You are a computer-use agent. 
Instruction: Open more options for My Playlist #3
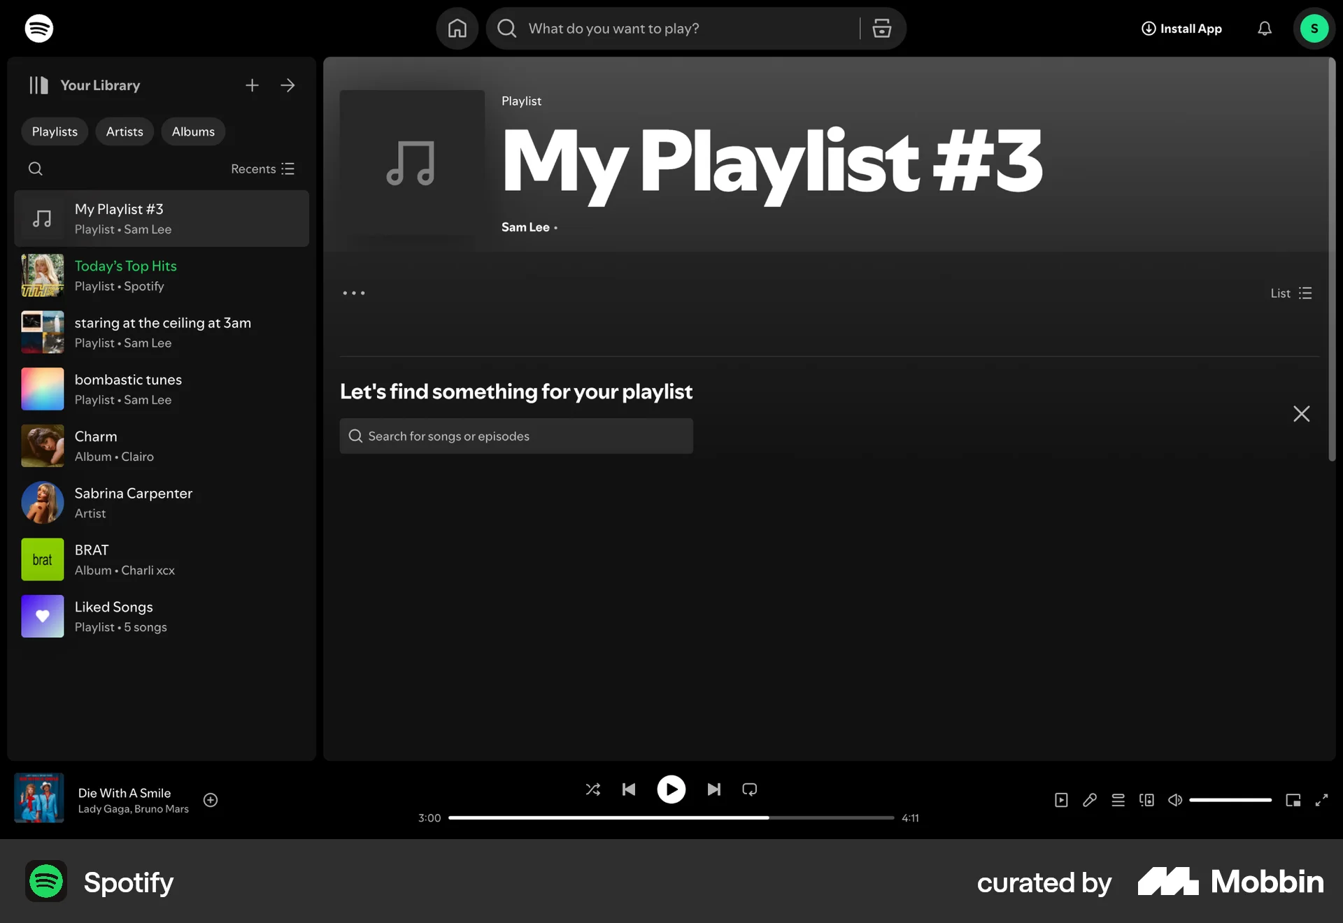point(354,293)
